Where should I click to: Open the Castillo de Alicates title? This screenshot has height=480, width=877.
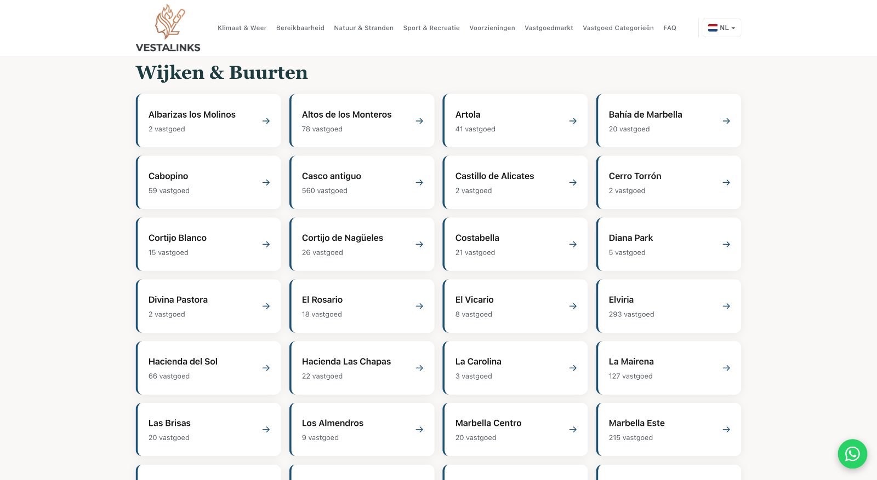click(x=495, y=176)
